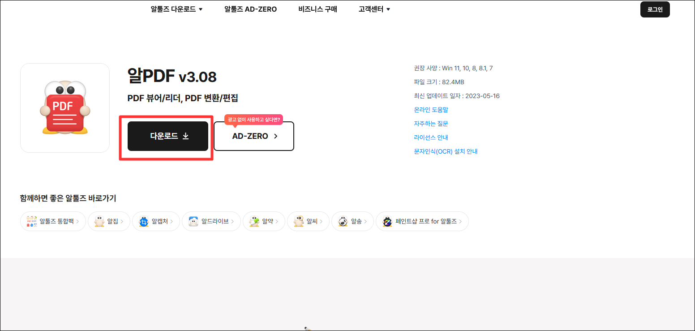Open the 알씨 shortcut chip

308,221
